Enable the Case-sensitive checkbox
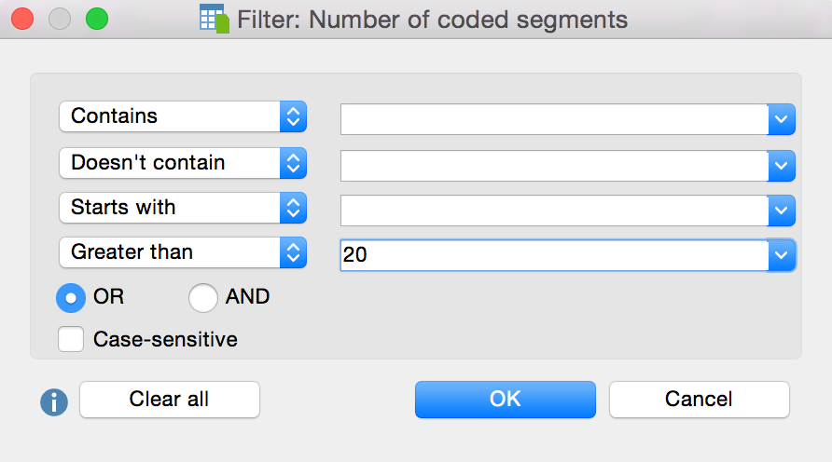 tap(71, 339)
